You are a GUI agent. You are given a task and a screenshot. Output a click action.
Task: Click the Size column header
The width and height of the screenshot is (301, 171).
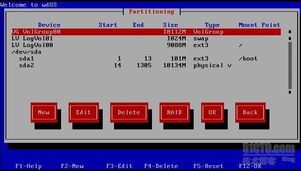(170, 25)
